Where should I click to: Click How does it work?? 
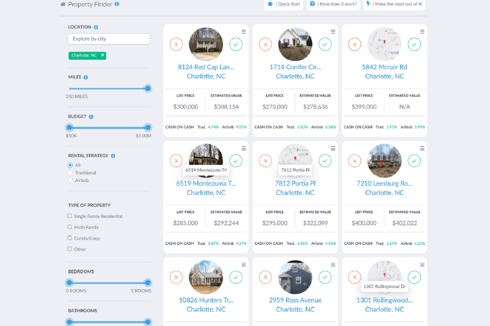[333, 5]
